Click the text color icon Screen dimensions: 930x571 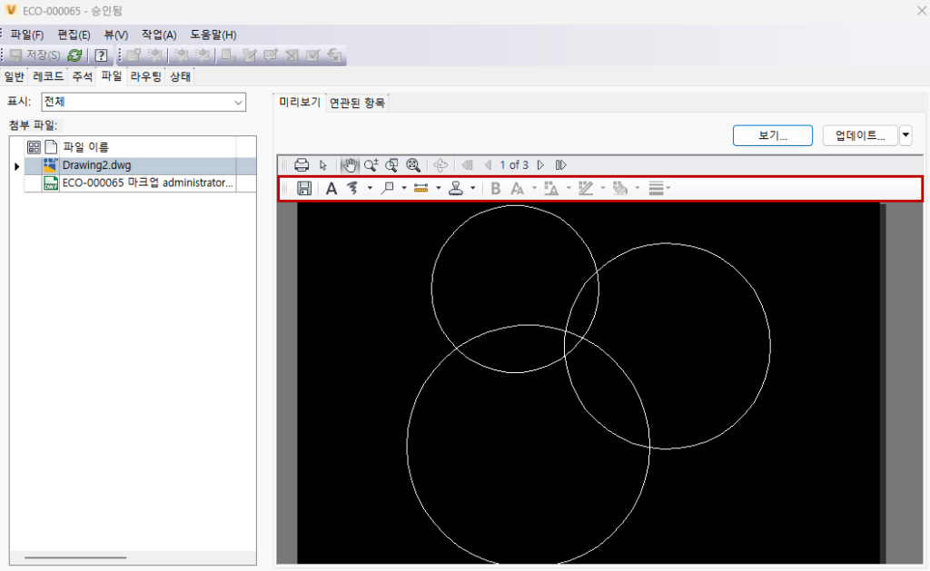click(551, 189)
